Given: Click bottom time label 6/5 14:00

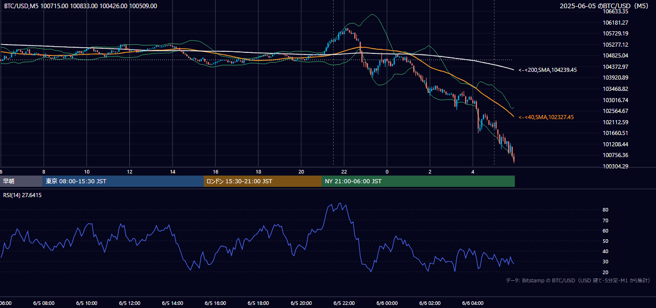Looking at the screenshot, I should (172, 303).
